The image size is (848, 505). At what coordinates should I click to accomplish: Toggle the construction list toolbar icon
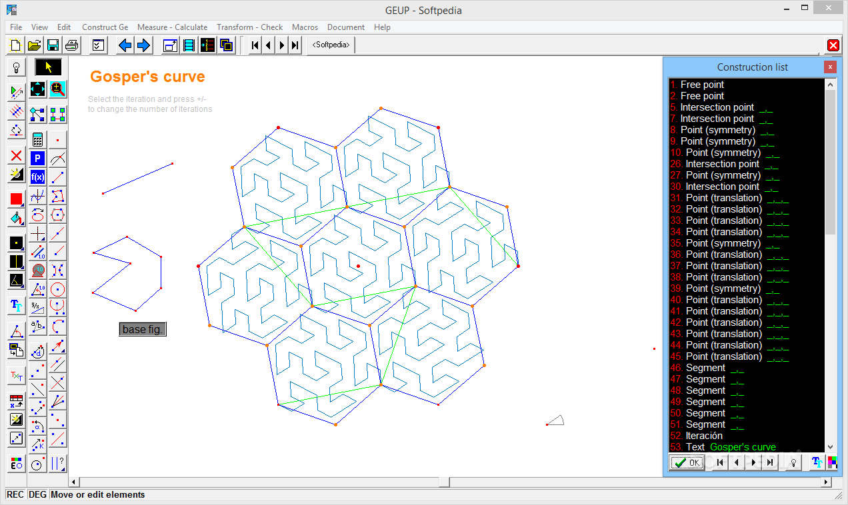pyautogui.click(x=207, y=45)
